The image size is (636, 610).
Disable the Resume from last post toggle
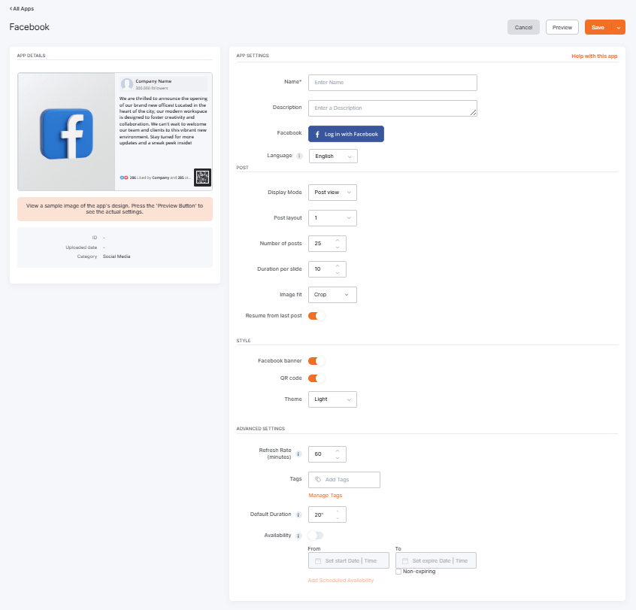pos(316,315)
